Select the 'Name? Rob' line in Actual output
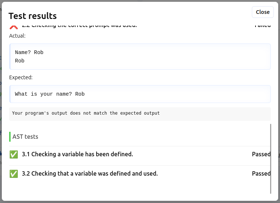This screenshot has height=203, width=280. point(29,52)
